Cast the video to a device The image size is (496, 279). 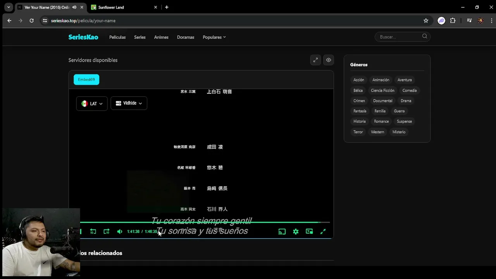(x=282, y=231)
